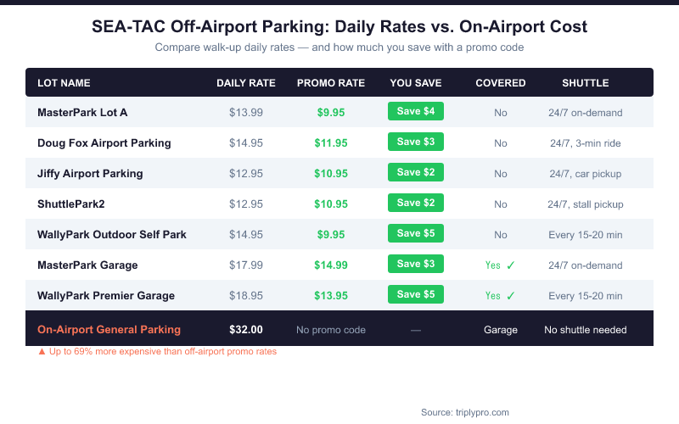
Task: Click covered checkmark for WallyPark Premier Garage
Action: click(x=510, y=296)
